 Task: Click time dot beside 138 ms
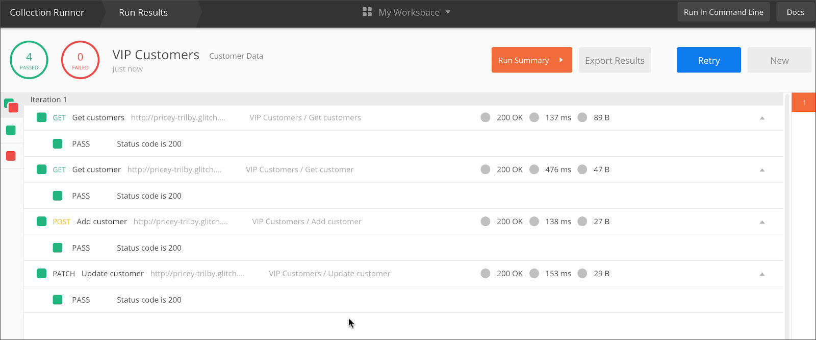[534, 222]
